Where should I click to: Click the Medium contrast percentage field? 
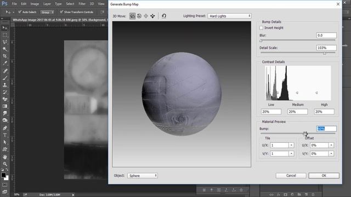[x=297, y=112]
